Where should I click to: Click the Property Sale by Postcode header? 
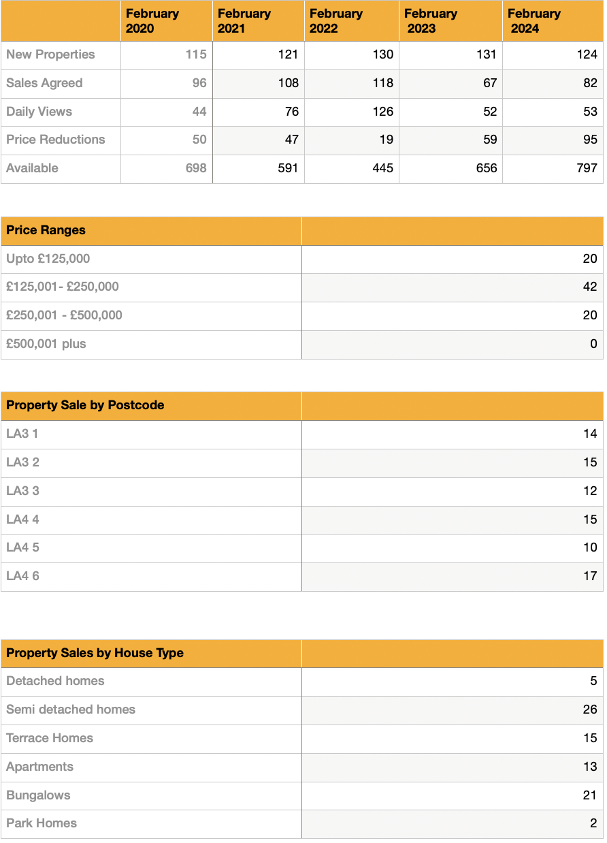85,405
